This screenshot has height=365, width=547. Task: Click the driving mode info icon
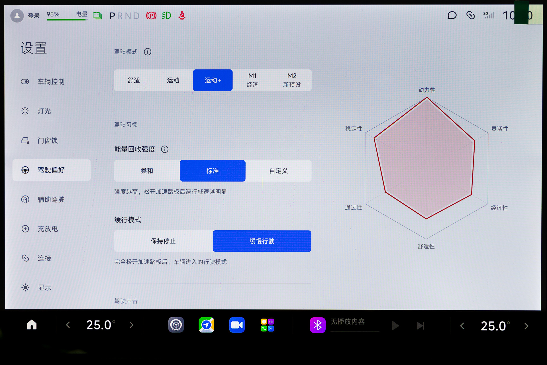(x=148, y=52)
